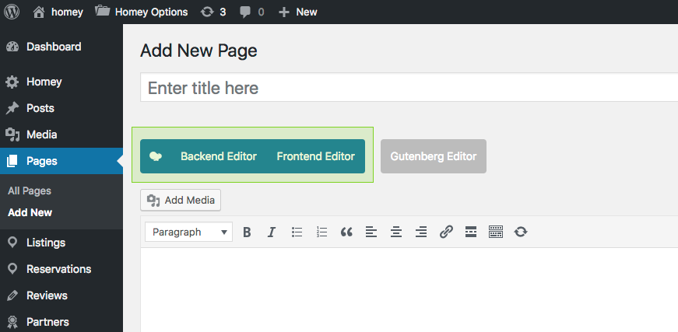Image resolution: width=678 pixels, height=332 pixels.
Task: Open the comments bubble showing 0
Action: 252,12
